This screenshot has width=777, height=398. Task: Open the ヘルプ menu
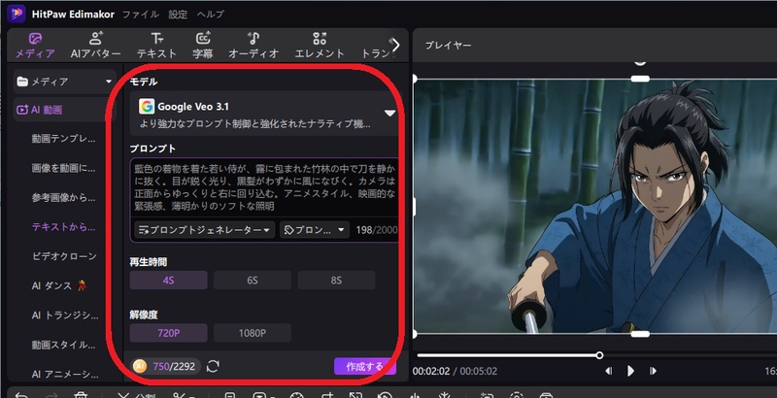point(211,15)
